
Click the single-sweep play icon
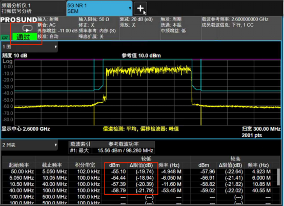[x=27, y=29]
